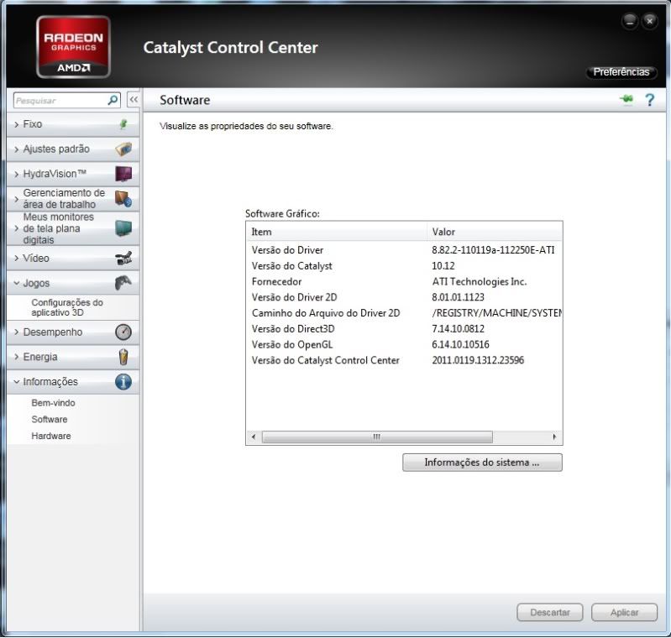Expand Meus monitores de tela plana digitais
The height and width of the screenshot is (638, 671).
coord(73,228)
